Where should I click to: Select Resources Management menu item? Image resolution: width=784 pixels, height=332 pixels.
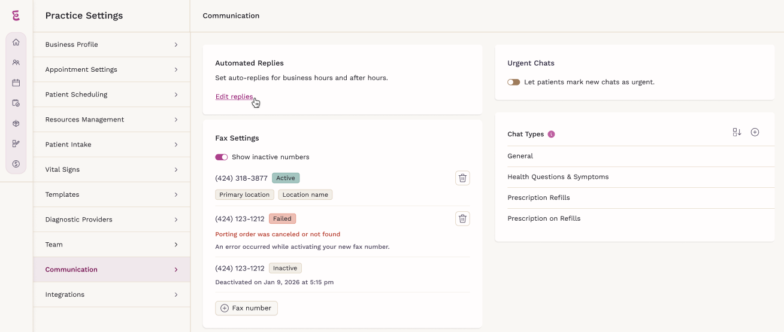click(112, 120)
